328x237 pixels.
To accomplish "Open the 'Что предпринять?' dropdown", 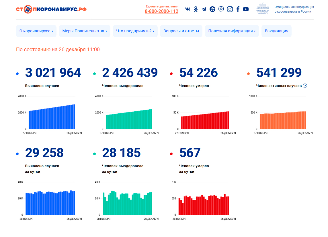I will (x=135, y=31).
